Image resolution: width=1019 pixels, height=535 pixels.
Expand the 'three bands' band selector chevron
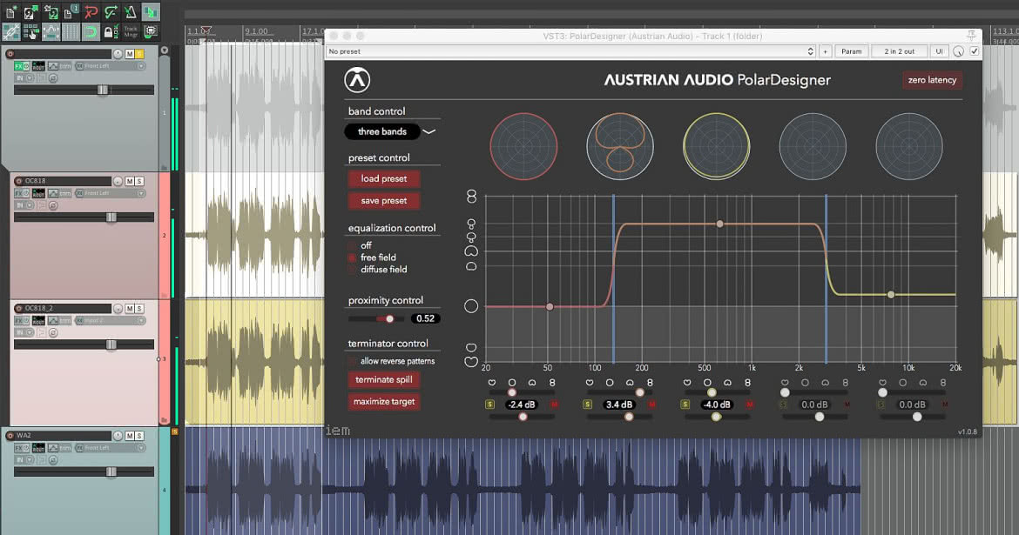[429, 131]
